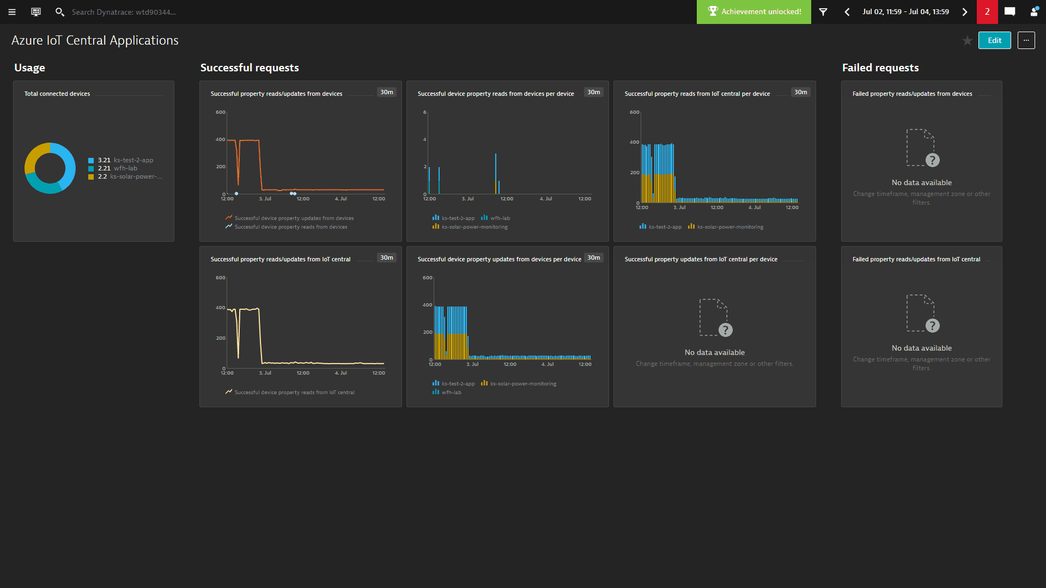This screenshot has width=1046, height=588.
Task: Click no-data icon in Failed reads/updates from IoT central
Action: (x=922, y=314)
